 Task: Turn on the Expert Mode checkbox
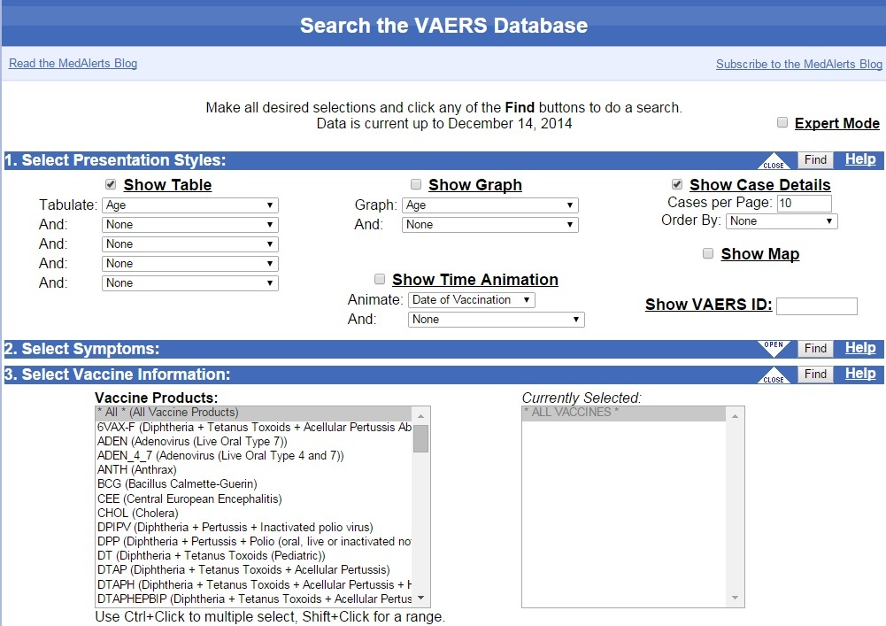click(782, 123)
